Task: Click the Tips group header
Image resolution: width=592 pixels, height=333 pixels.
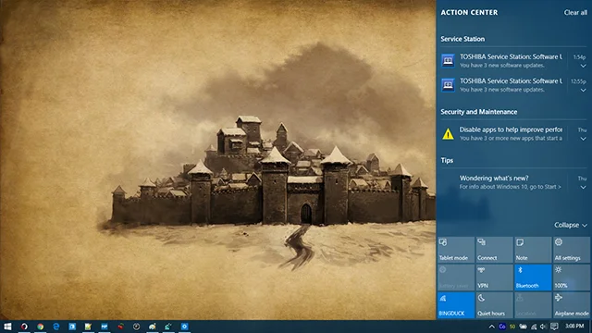Action: click(447, 160)
